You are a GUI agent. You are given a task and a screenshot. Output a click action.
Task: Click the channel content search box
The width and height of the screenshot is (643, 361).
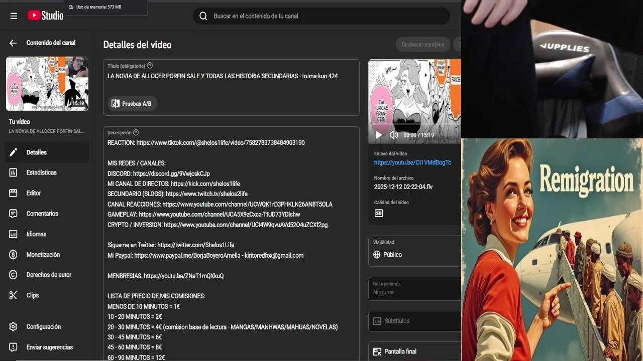pyautogui.click(x=321, y=16)
